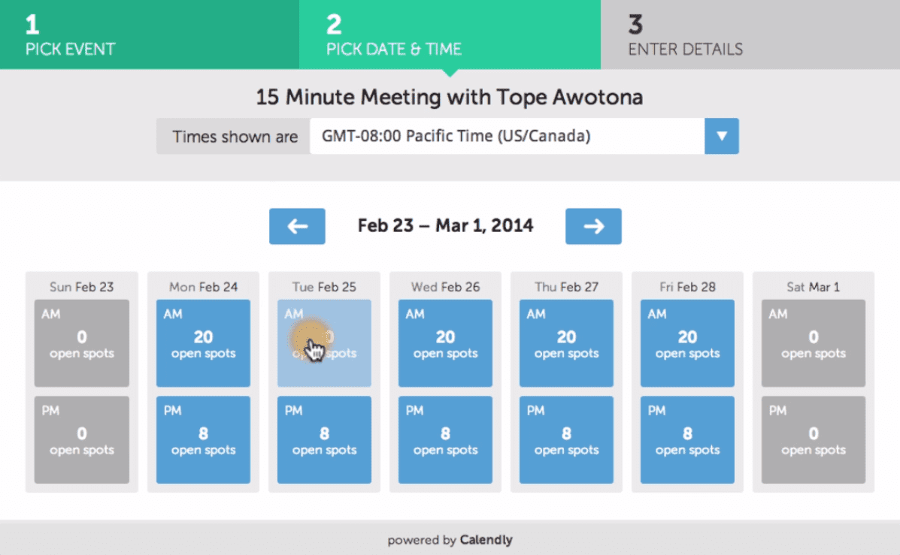The image size is (900, 555).
Task: Select Wednesday Feb 26 AM 20 spots
Action: [445, 343]
